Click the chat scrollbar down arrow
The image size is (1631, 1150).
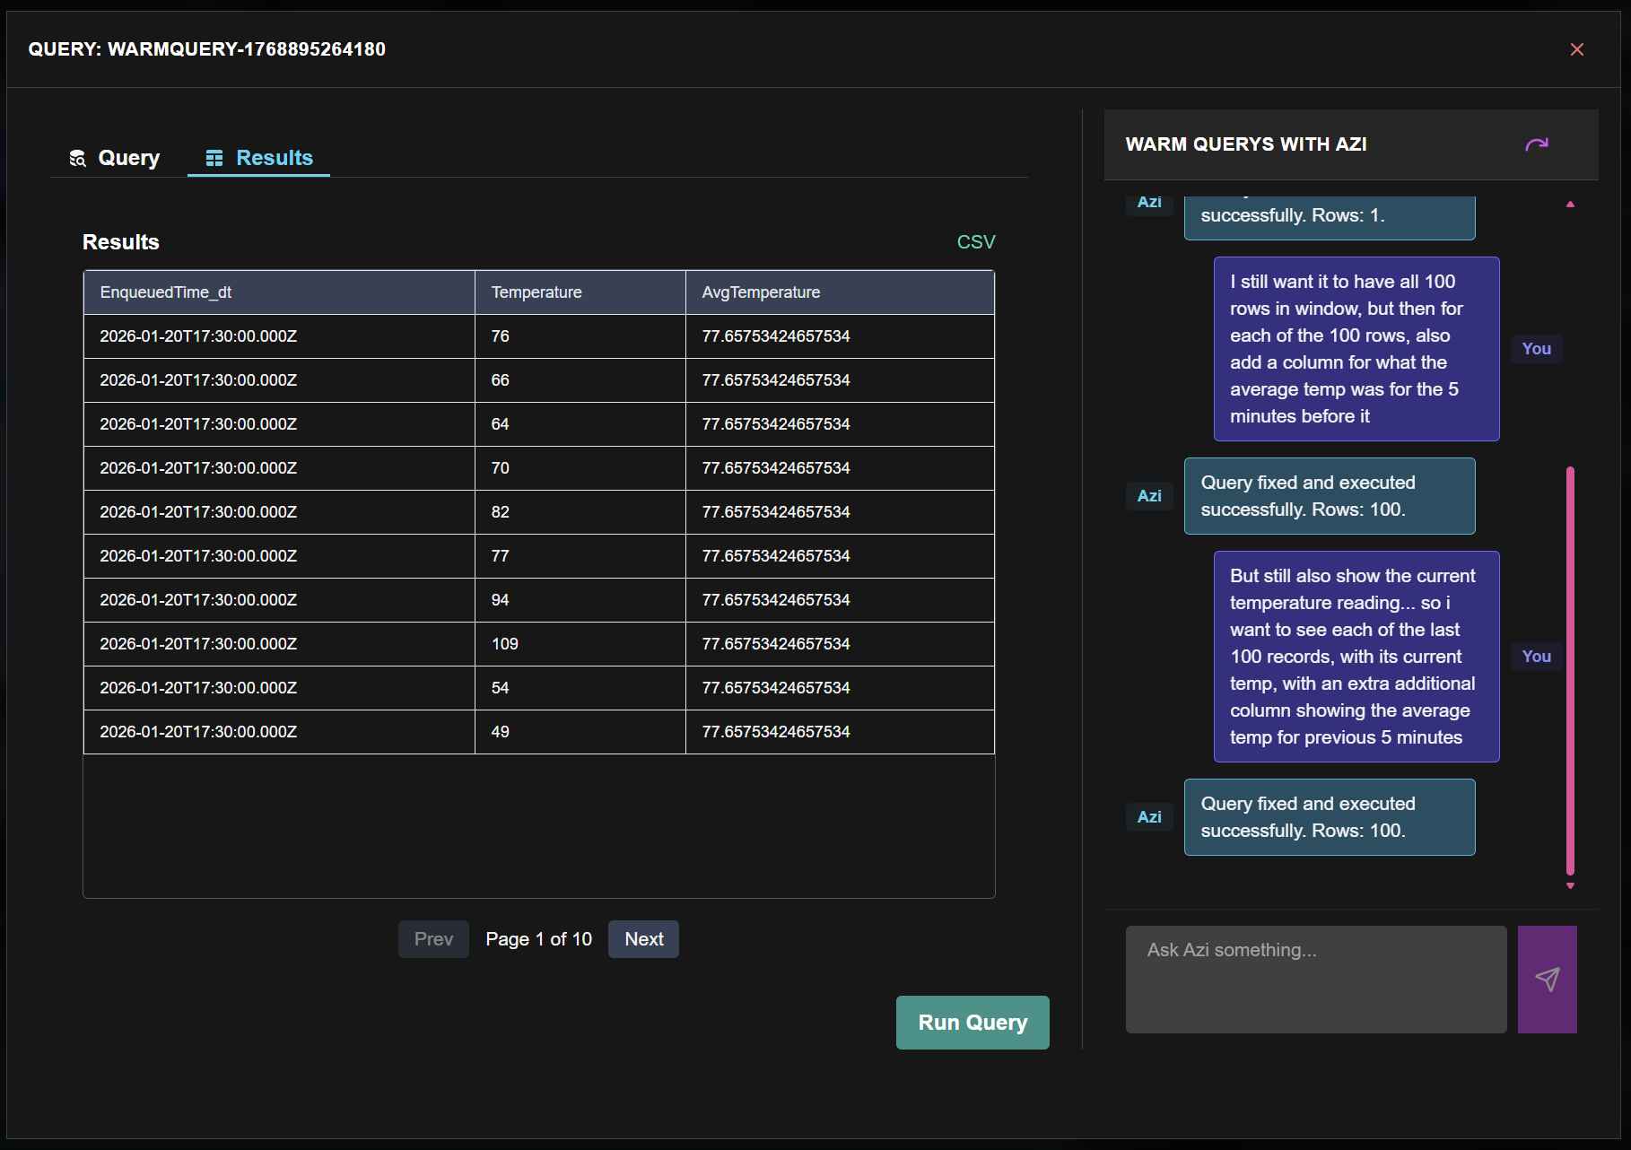(x=1570, y=885)
